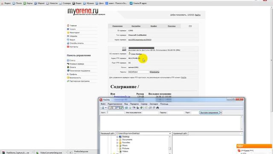273x154 pixels.
Task: Click the Refresh file lists icon
Action: click(126, 108)
